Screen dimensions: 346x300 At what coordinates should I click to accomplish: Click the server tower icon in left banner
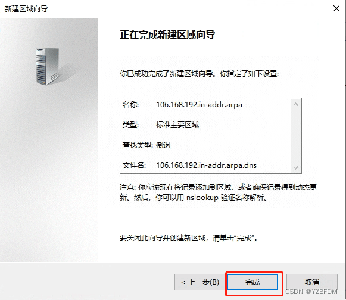point(47,67)
